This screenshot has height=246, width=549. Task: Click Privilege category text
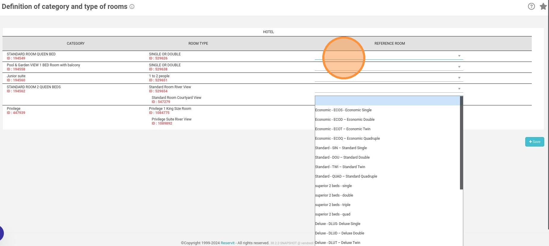click(14, 109)
